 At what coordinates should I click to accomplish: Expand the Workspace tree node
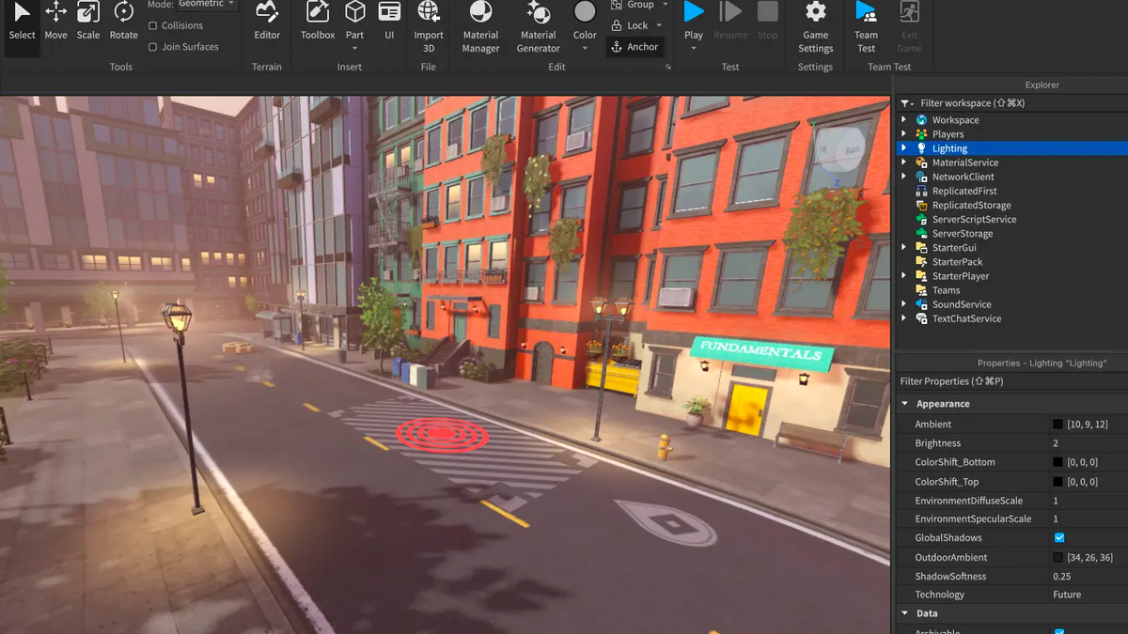tap(904, 120)
